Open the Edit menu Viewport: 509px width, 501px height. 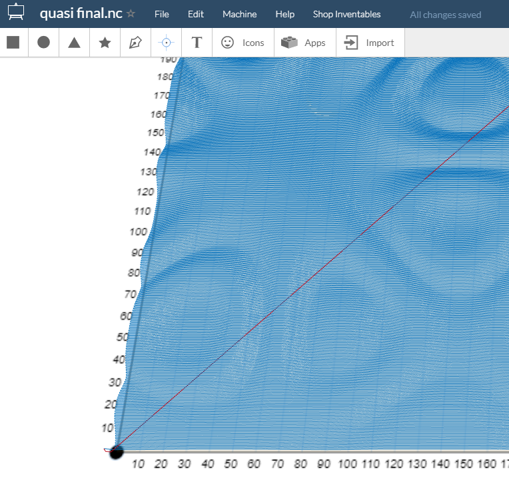click(x=196, y=14)
